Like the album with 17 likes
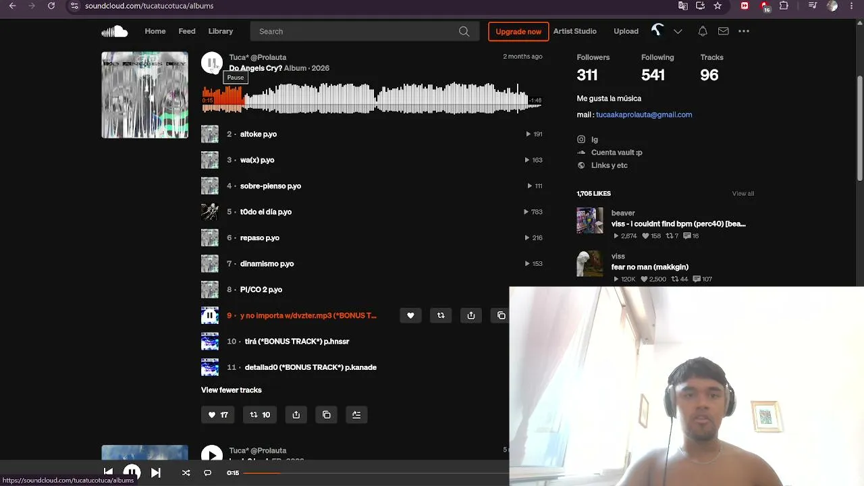 [217, 414]
